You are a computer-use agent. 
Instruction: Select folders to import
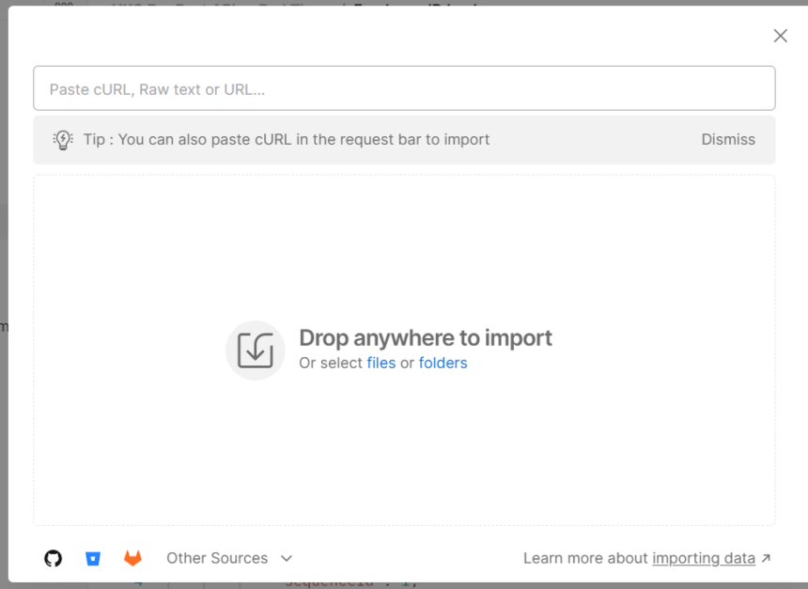click(443, 363)
